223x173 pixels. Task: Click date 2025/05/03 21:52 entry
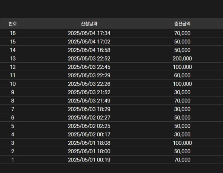[x=89, y=92]
